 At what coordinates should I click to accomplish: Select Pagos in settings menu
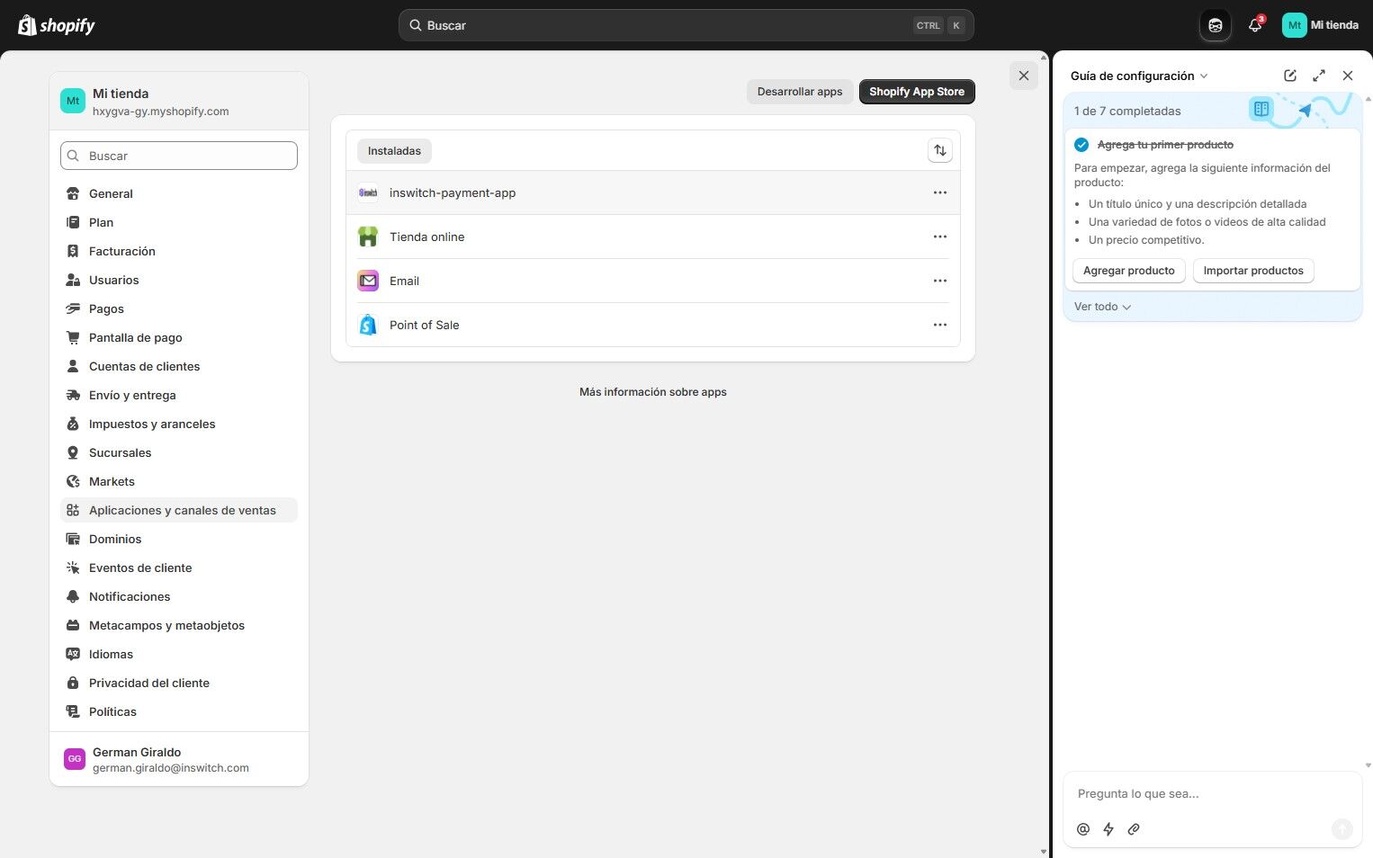[179, 308]
